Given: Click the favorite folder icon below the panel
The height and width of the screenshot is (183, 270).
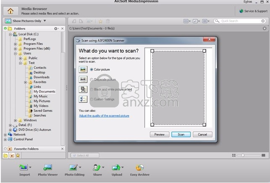Looking at the screenshot, I should click(x=12, y=156).
